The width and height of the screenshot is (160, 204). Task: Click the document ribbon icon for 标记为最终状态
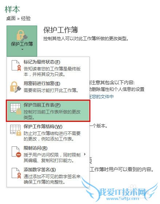[16, 66]
